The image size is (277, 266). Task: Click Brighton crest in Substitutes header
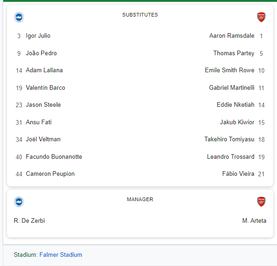(19, 17)
